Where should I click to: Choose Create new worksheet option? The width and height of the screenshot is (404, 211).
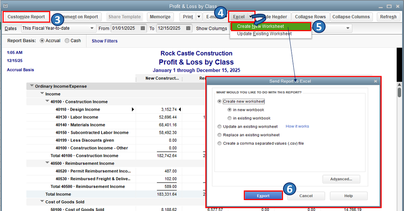pos(219,101)
